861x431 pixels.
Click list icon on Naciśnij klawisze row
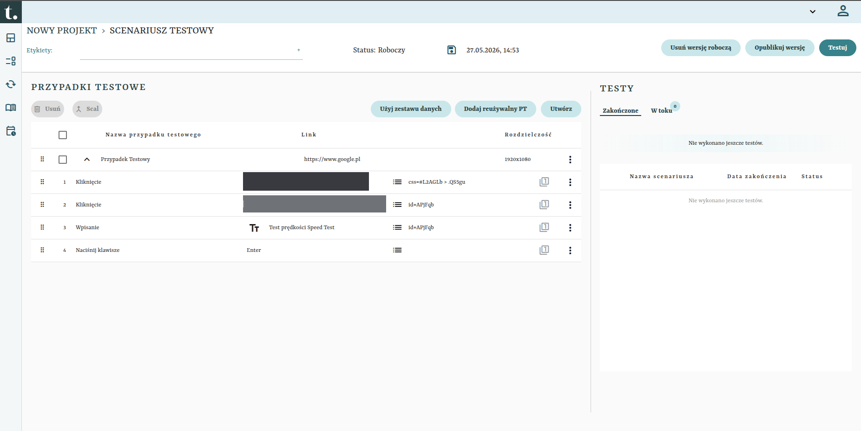(x=397, y=250)
